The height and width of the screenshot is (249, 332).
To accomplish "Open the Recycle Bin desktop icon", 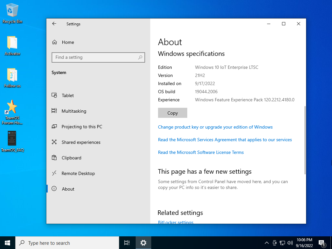I will click(x=12, y=13).
